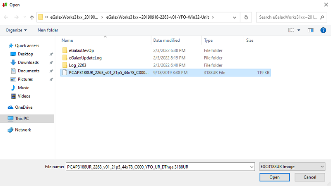
Task: Open the EXC3188UR Image file type dropdown
Action: pos(292,167)
